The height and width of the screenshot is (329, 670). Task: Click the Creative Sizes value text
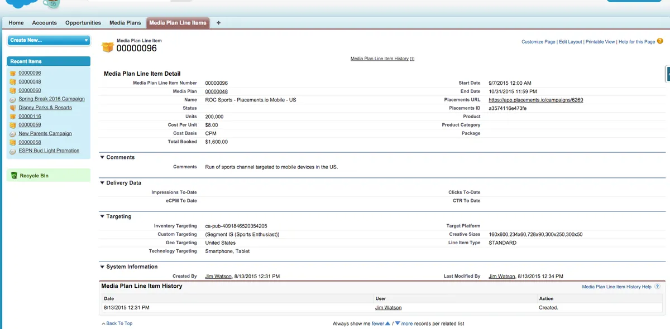point(535,235)
